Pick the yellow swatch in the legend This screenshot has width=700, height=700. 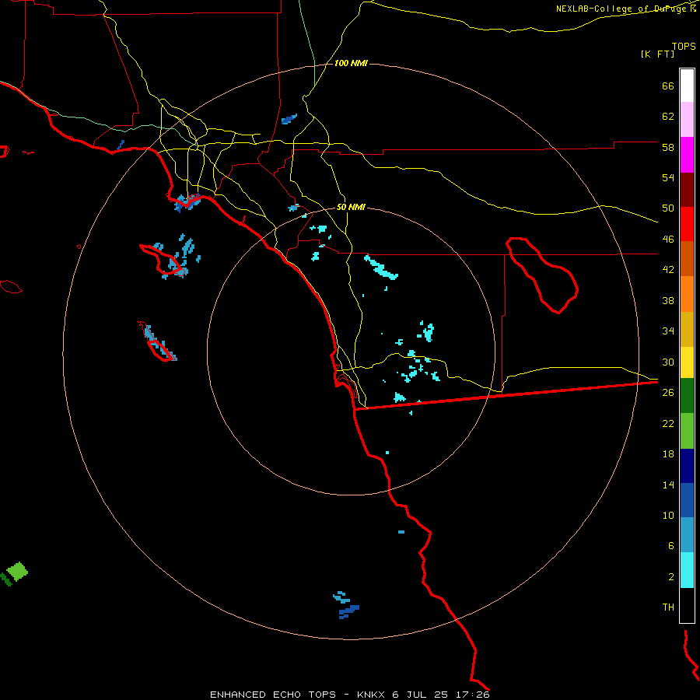(x=687, y=362)
